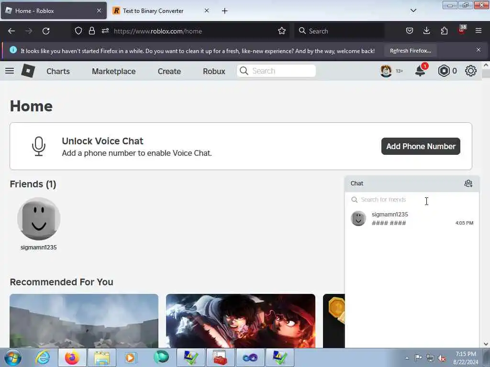Click the create chat group icon
The height and width of the screenshot is (367, 490).
pyautogui.click(x=468, y=183)
